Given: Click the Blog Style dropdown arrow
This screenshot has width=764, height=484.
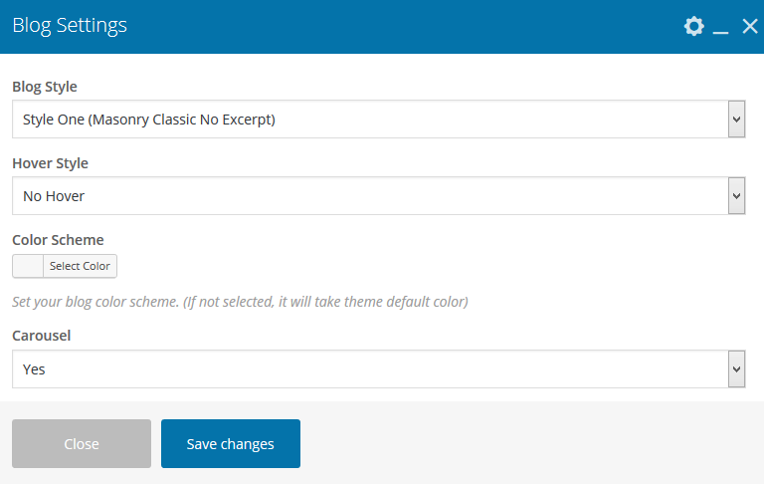Looking at the screenshot, I should (x=736, y=120).
